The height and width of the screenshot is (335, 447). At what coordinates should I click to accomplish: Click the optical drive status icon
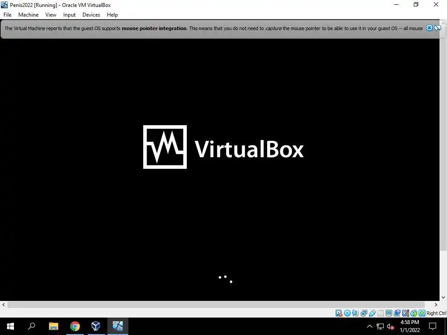coord(347,313)
